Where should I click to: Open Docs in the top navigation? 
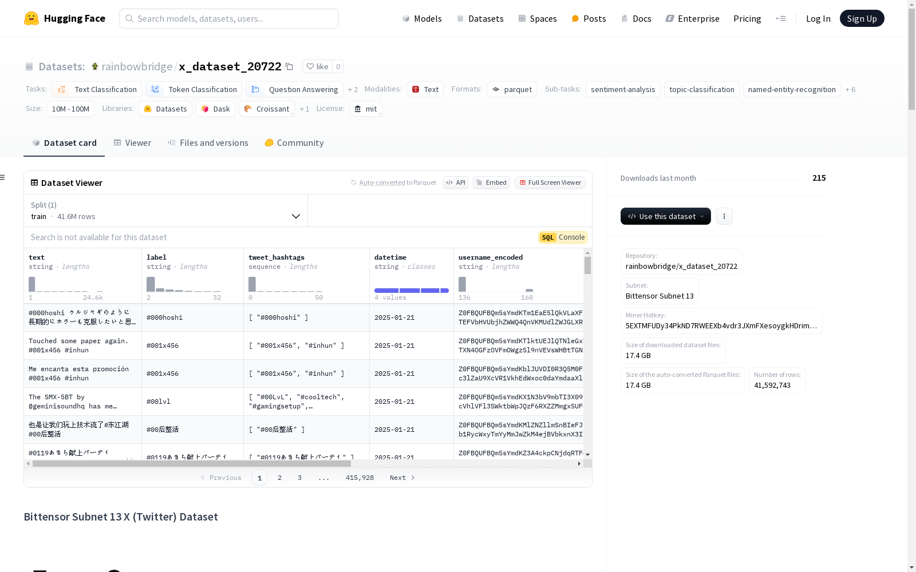click(636, 18)
